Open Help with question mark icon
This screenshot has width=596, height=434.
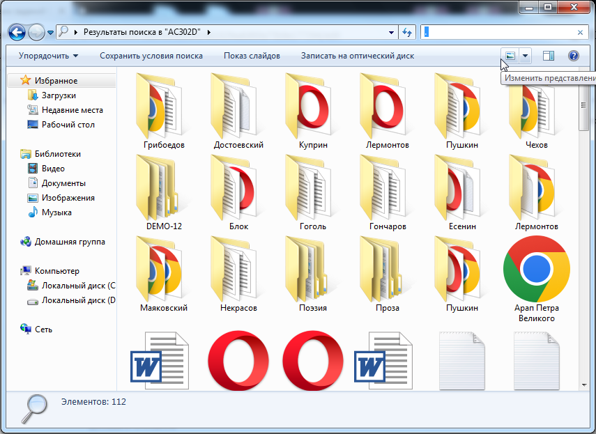pyautogui.click(x=573, y=56)
